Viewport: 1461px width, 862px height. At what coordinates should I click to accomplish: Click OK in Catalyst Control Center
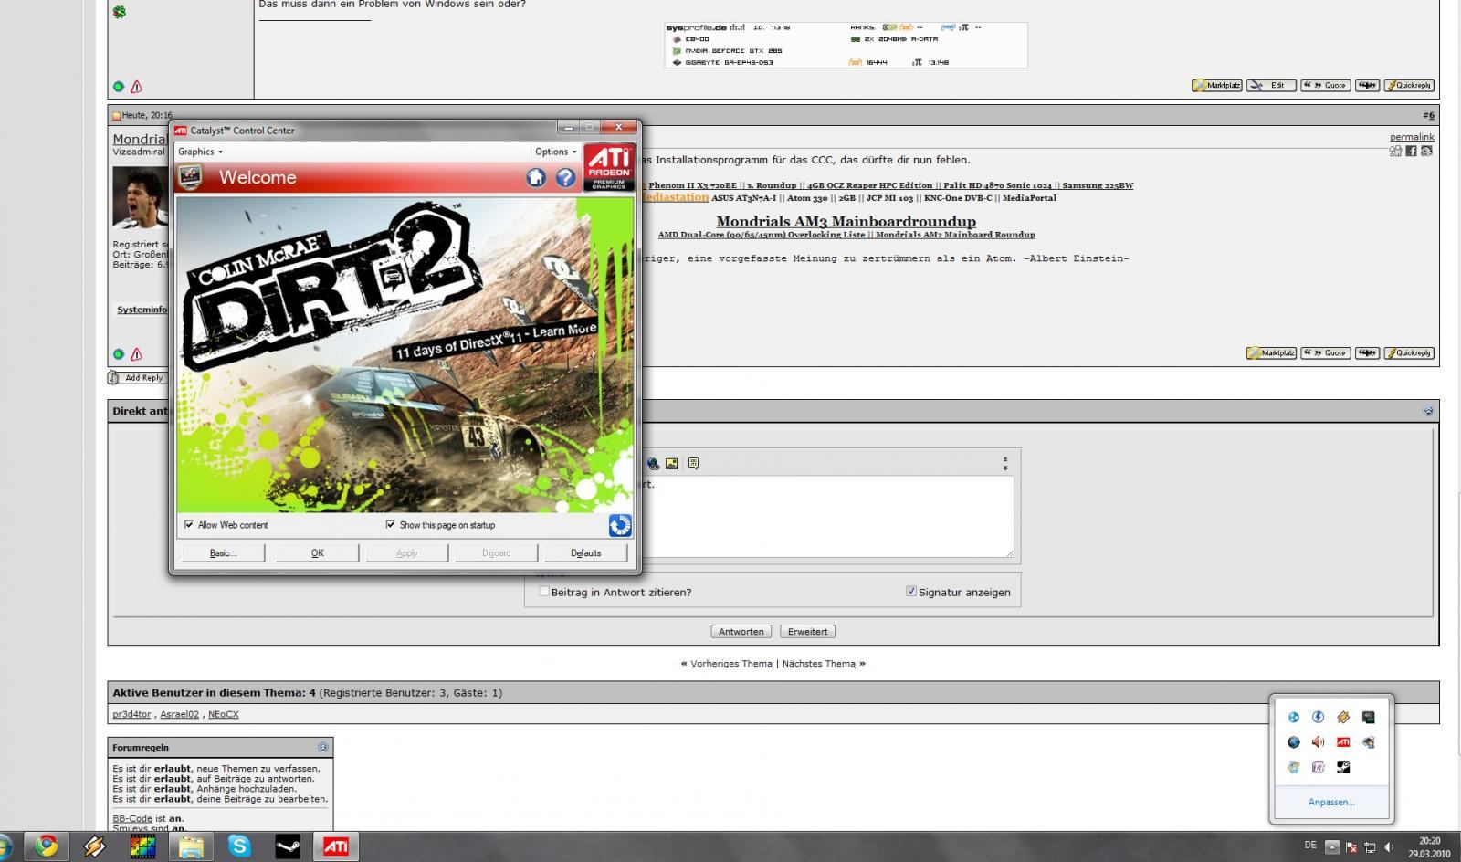pyautogui.click(x=317, y=552)
